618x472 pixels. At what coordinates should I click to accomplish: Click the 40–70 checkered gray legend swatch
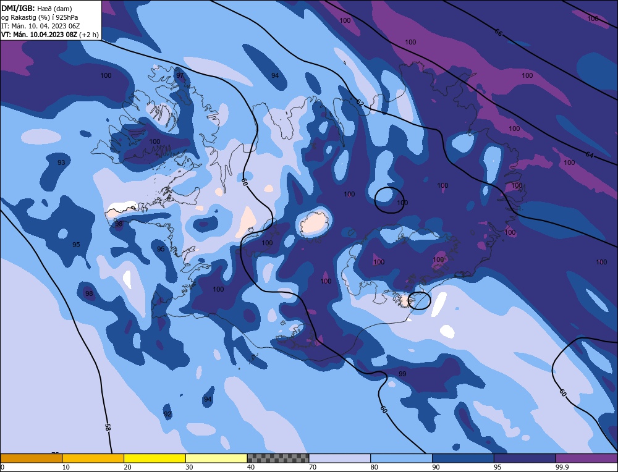coord(278,458)
